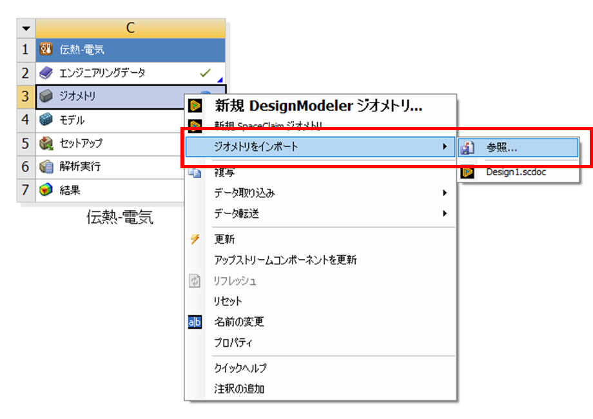
Task: Expand the データ転送 submenu arrow
Action: point(445,213)
